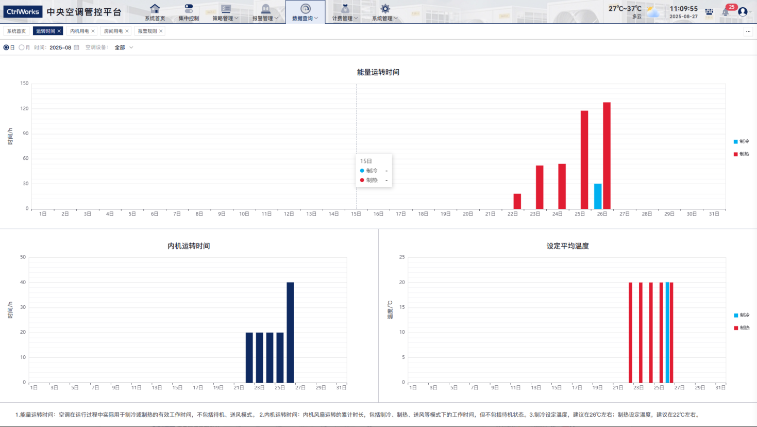Image resolution: width=757 pixels, height=427 pixels.
Task: Click the 系统首页 home icon in navigation
Action: coord(155,9)
